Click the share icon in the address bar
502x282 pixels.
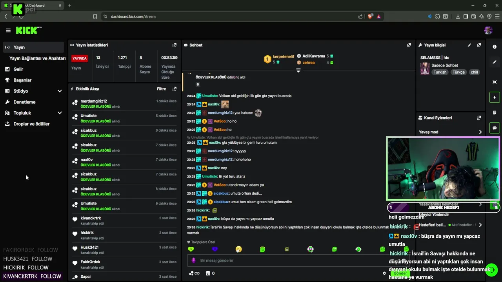click(360, 16)
